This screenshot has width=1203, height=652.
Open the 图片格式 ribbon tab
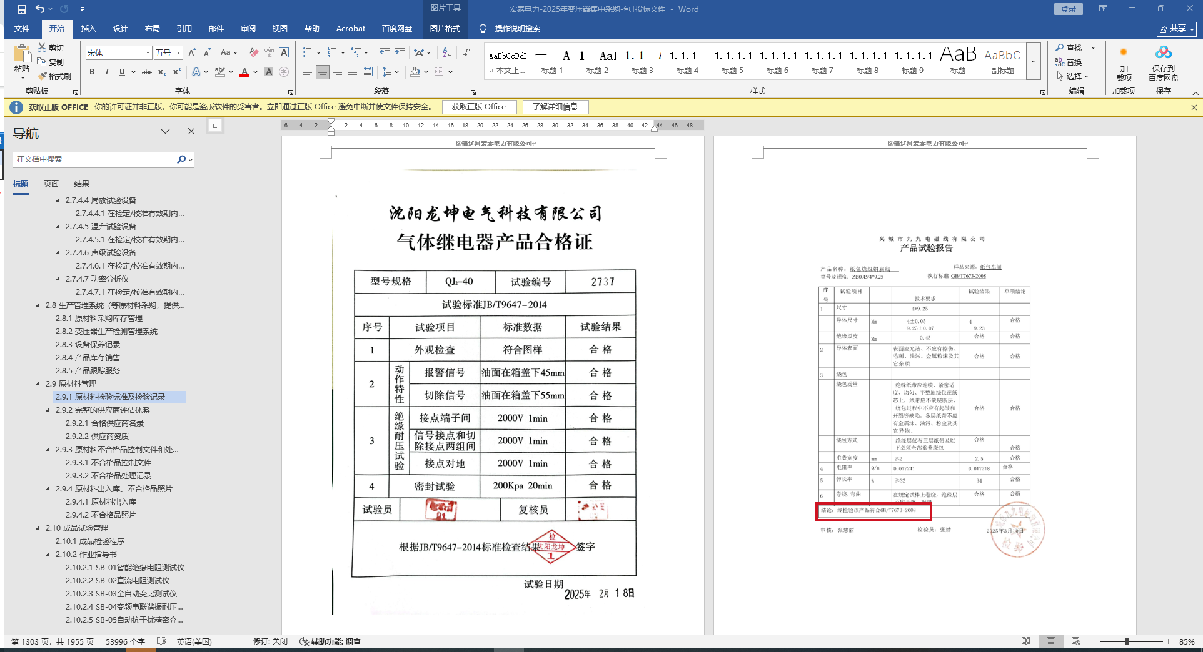(x=445, y=29)
